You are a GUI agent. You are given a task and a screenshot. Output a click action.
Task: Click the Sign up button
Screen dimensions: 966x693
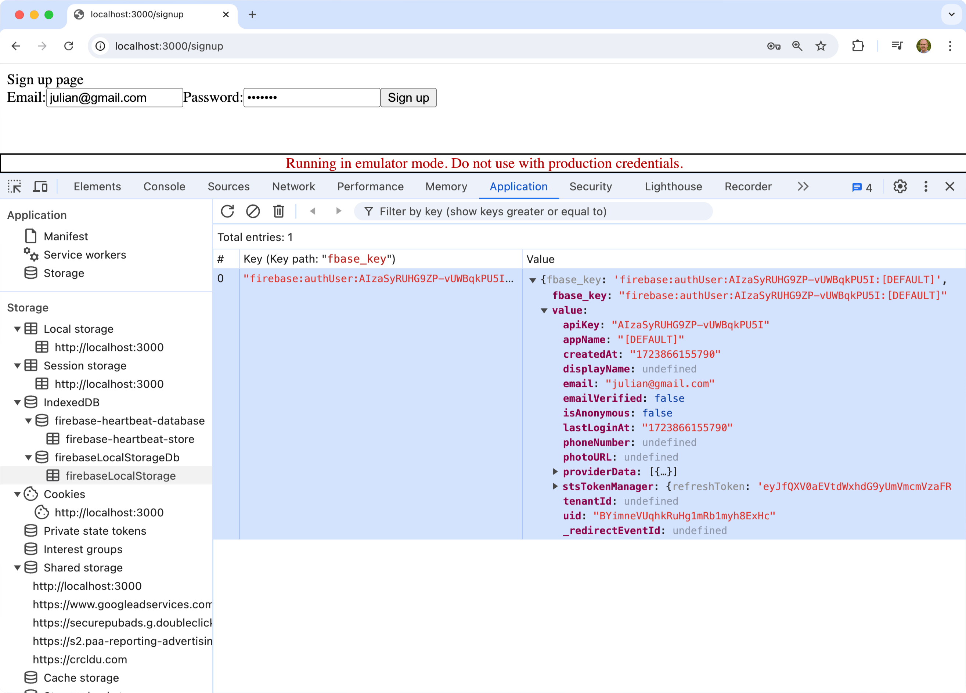click(x=408, y=97)
